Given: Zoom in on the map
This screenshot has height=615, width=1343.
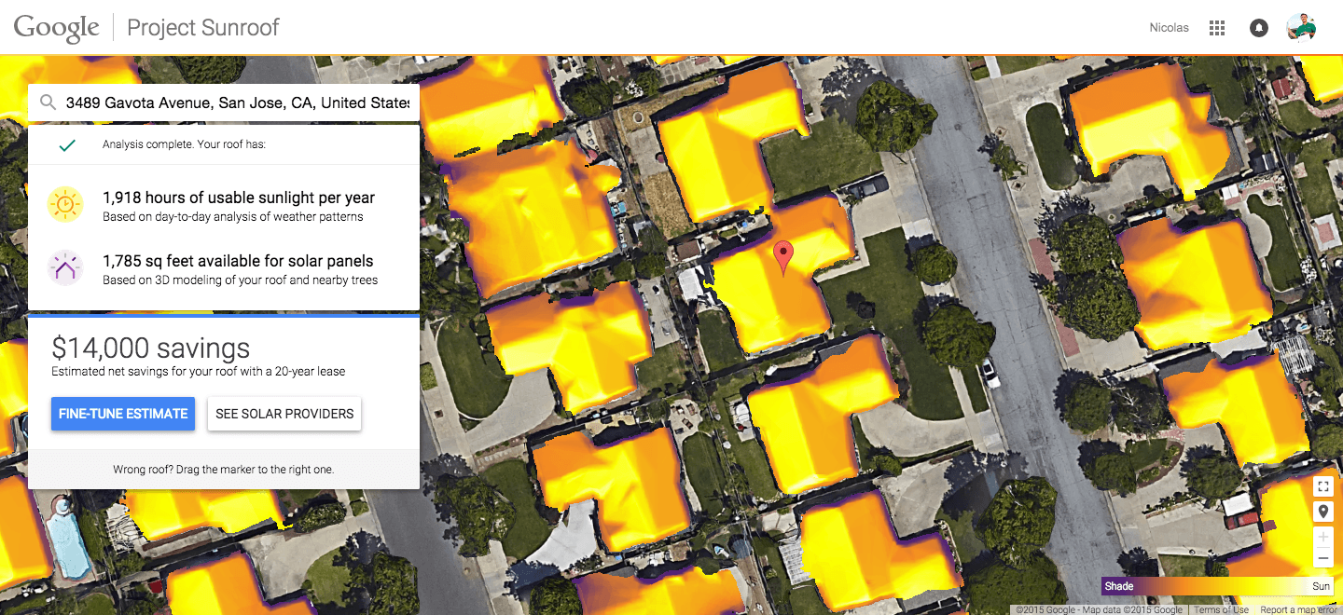Looking at the screenshot, I should pos(1322,538).
